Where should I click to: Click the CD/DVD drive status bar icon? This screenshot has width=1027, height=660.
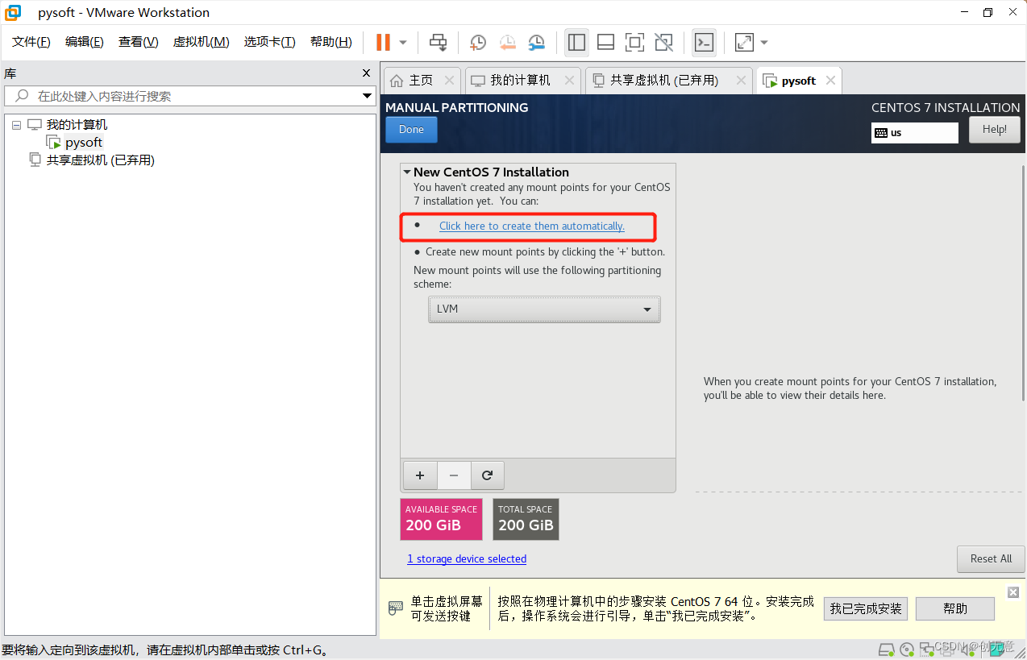tap(907, 650)
